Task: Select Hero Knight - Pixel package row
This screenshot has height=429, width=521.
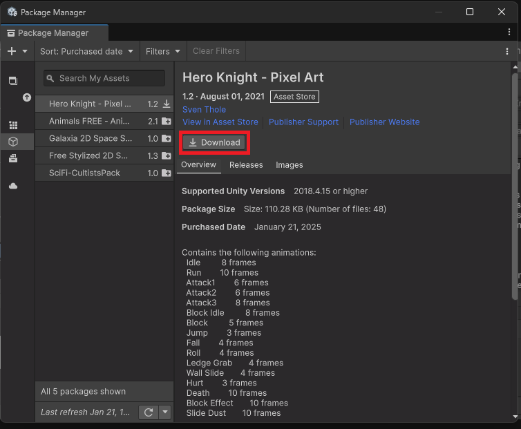Action: click(x=104, y=104)
